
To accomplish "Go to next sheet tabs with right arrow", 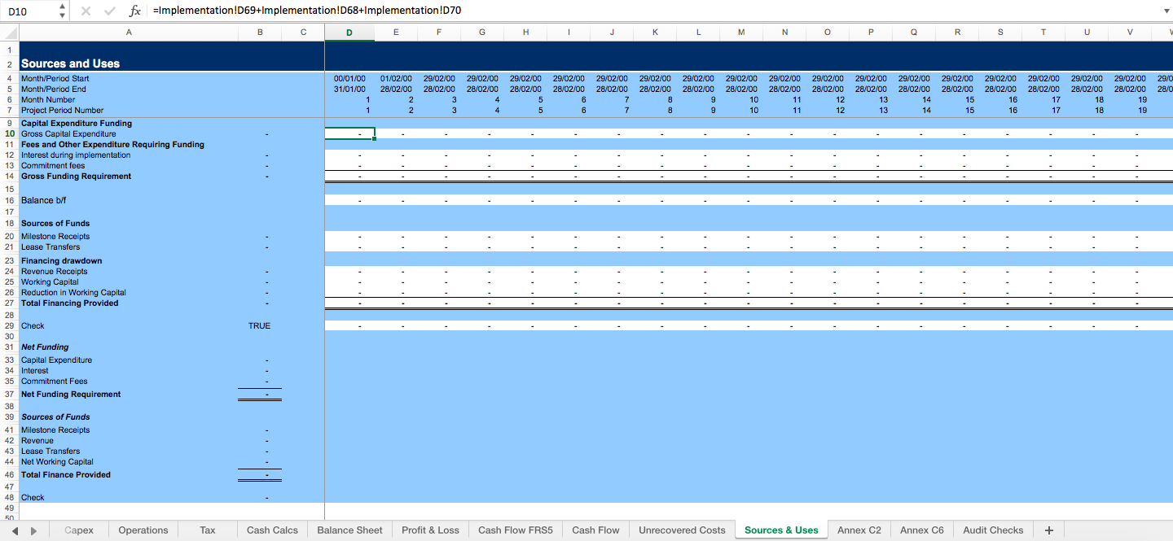I will pos(33,530).
